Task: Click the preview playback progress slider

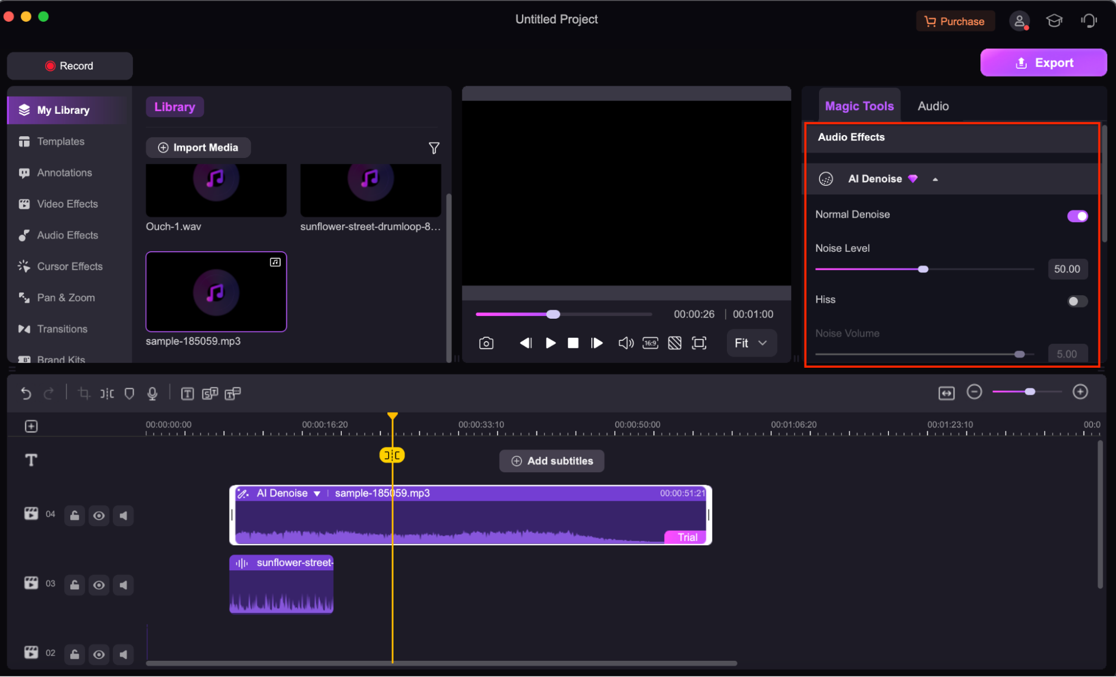Action: click(x=564, y=314)
